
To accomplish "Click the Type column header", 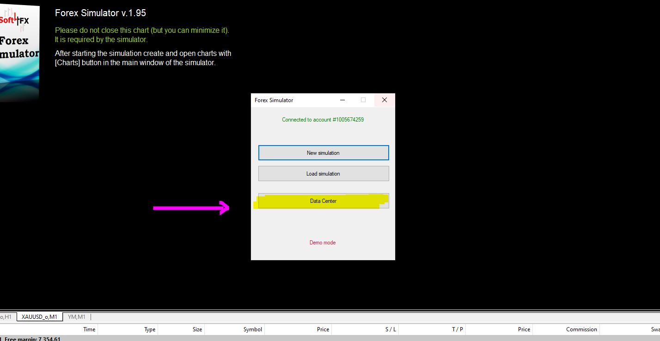I will (150, 329).
